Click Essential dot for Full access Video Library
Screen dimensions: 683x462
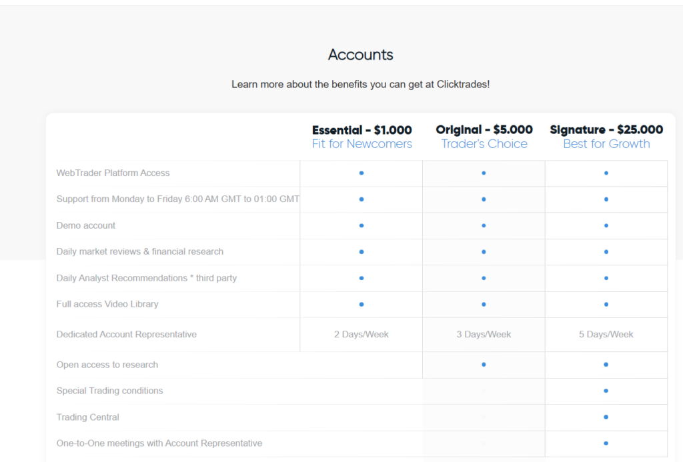pos(362,304)
